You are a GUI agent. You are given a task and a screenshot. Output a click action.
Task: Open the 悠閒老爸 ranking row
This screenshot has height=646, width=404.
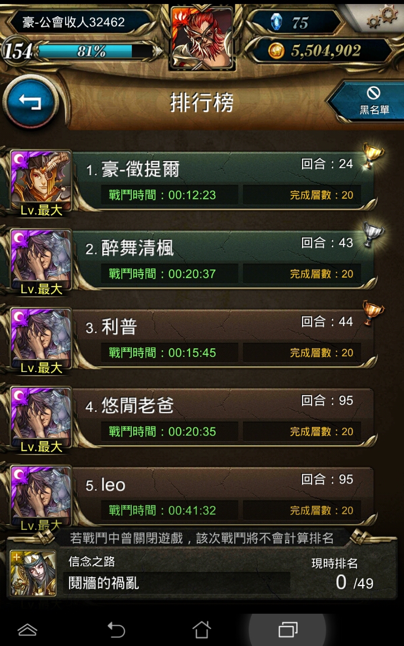coord(192,417)
